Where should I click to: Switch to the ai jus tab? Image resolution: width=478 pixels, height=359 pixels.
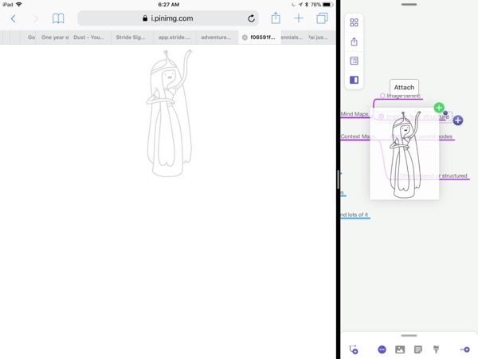pos(320,37)
